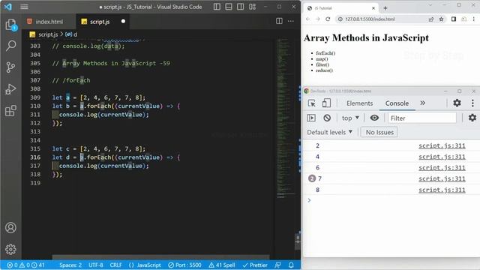The width and height of the screenshot is (480, 270).
Task: Open the Run and Debug view
Action: pyautogui.click(x=11, y=89)
